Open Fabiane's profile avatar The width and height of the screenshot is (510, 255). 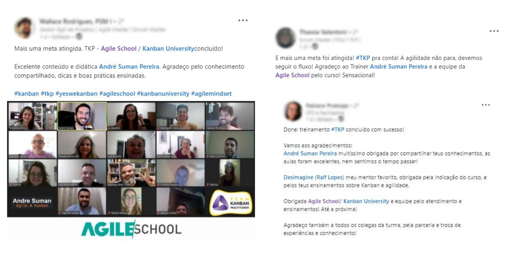[x=293, y=111]
